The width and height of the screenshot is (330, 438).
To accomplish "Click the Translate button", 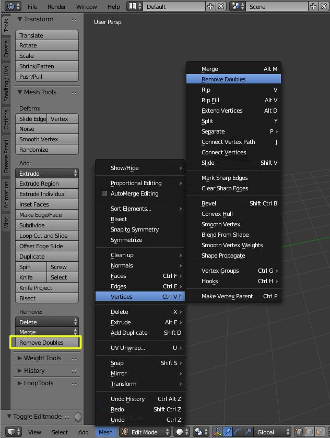I will 47,35.
